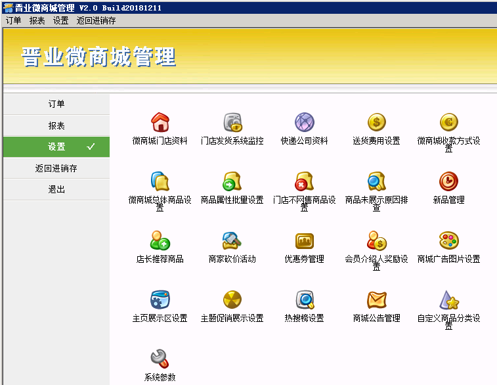Open 商城广告图片设置 palette icon
Image resolution: width=497 pixels, height=385 pixels.
click(449, 240)
